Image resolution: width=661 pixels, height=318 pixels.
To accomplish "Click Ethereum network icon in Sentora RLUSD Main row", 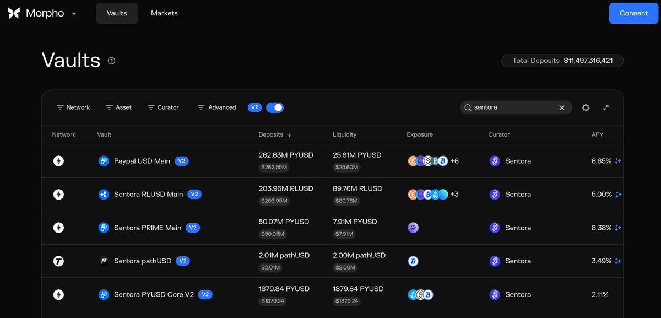I will [58, 194].
